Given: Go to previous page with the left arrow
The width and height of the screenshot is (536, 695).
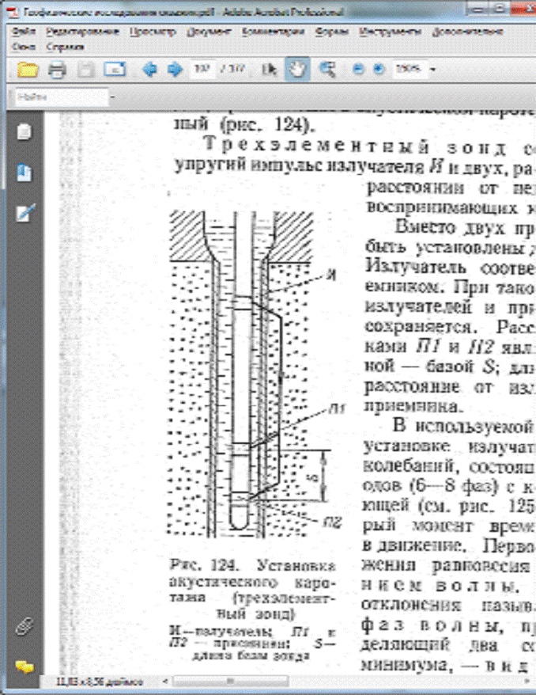Looking at the screenshot, I should click(148, 70).
